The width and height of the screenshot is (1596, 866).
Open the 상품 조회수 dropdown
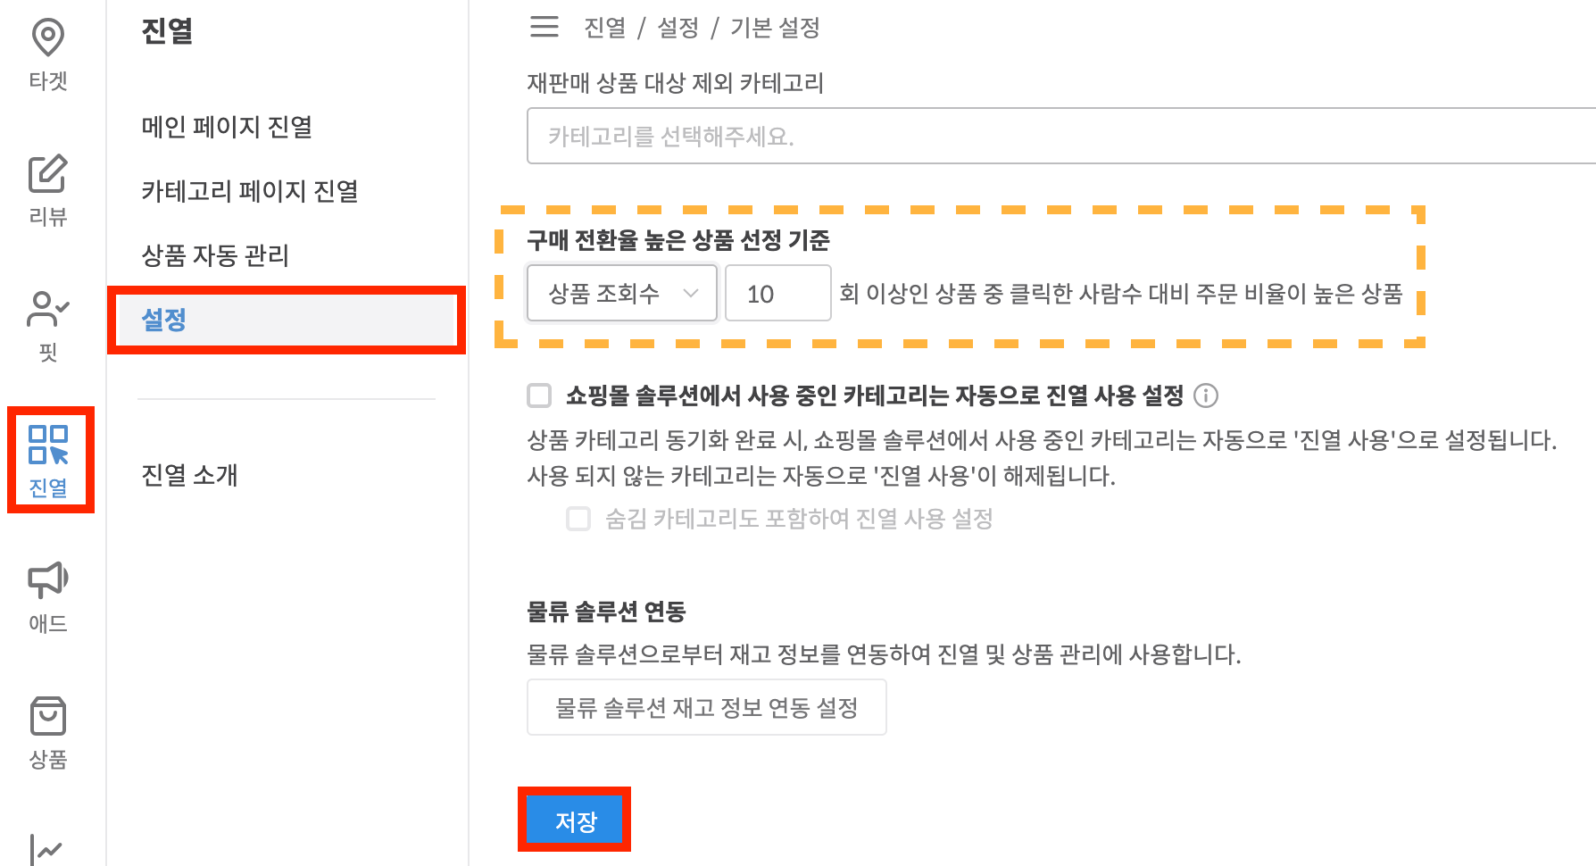pyautogui.click(x=622, y=293)
